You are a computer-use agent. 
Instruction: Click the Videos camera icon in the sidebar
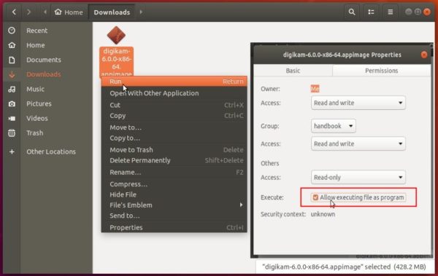pos(12,119)
